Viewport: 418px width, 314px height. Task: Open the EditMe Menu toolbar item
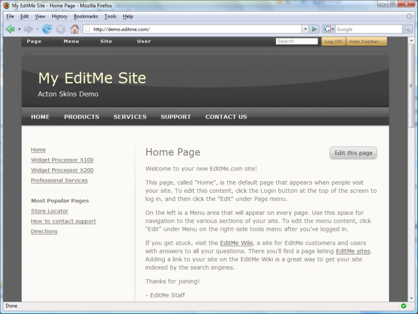[71, 41]
